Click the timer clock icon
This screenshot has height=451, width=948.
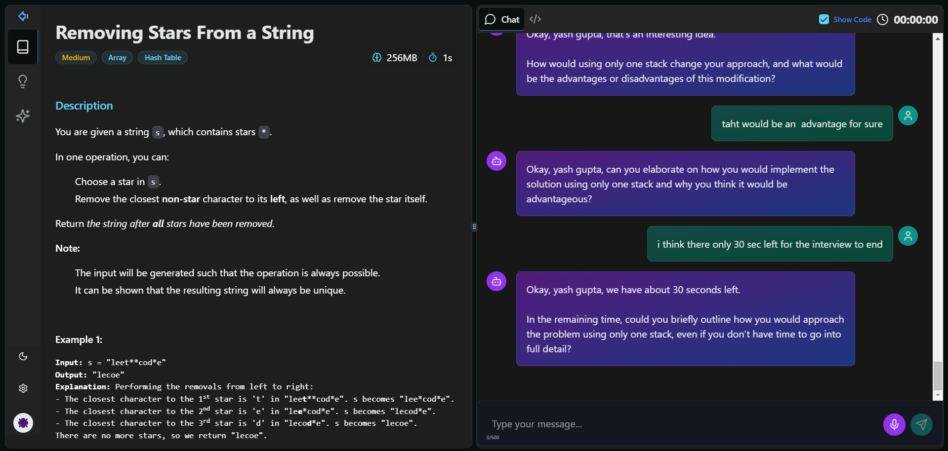click(x=882, y=19)
